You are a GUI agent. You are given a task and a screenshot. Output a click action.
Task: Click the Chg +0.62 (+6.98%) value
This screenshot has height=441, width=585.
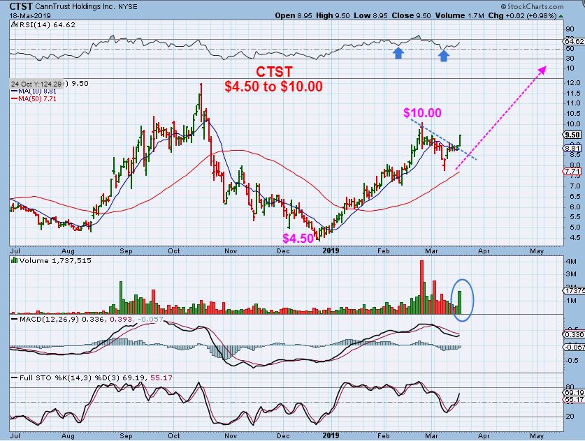click(x=522, y=15)
